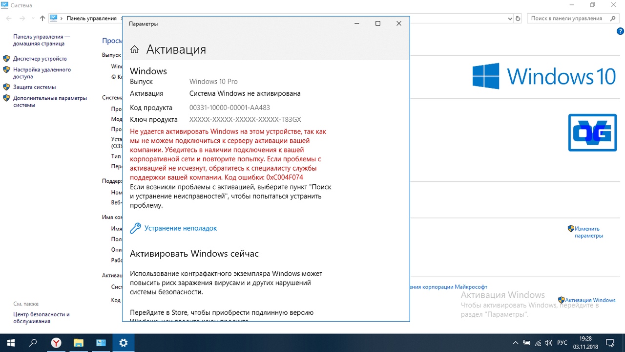This screenshot has width=625, height=352.
Task: Open the Action Center notifications icon
Action: 610,343
